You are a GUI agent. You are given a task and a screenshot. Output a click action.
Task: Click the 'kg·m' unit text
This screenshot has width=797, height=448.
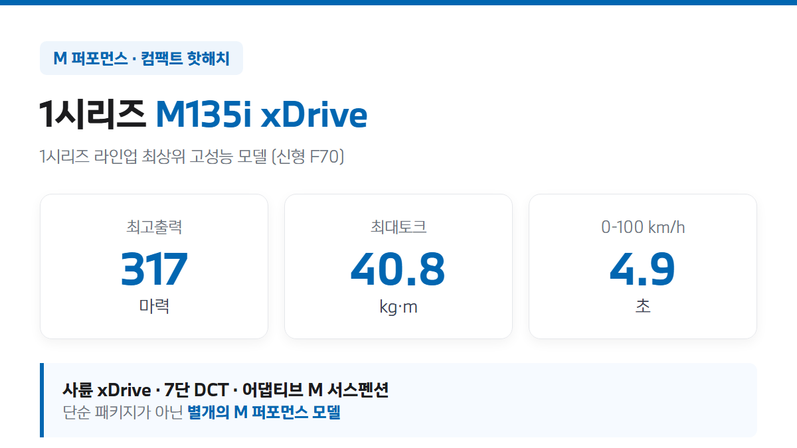[x=398, y=307]
